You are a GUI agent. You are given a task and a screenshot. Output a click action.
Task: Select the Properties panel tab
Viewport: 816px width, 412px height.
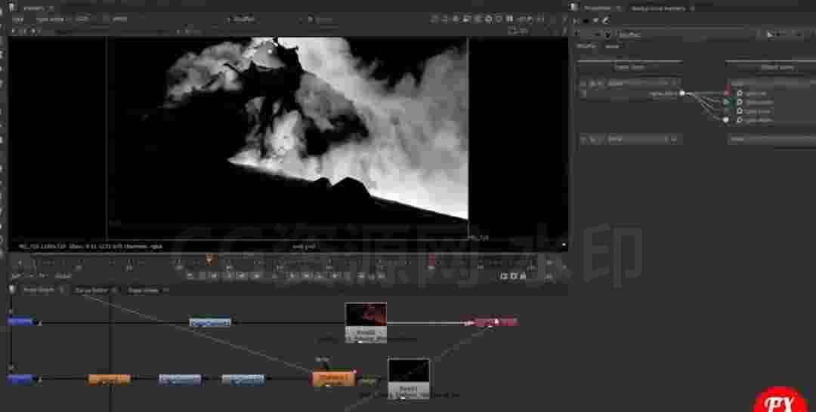[596, 8]
